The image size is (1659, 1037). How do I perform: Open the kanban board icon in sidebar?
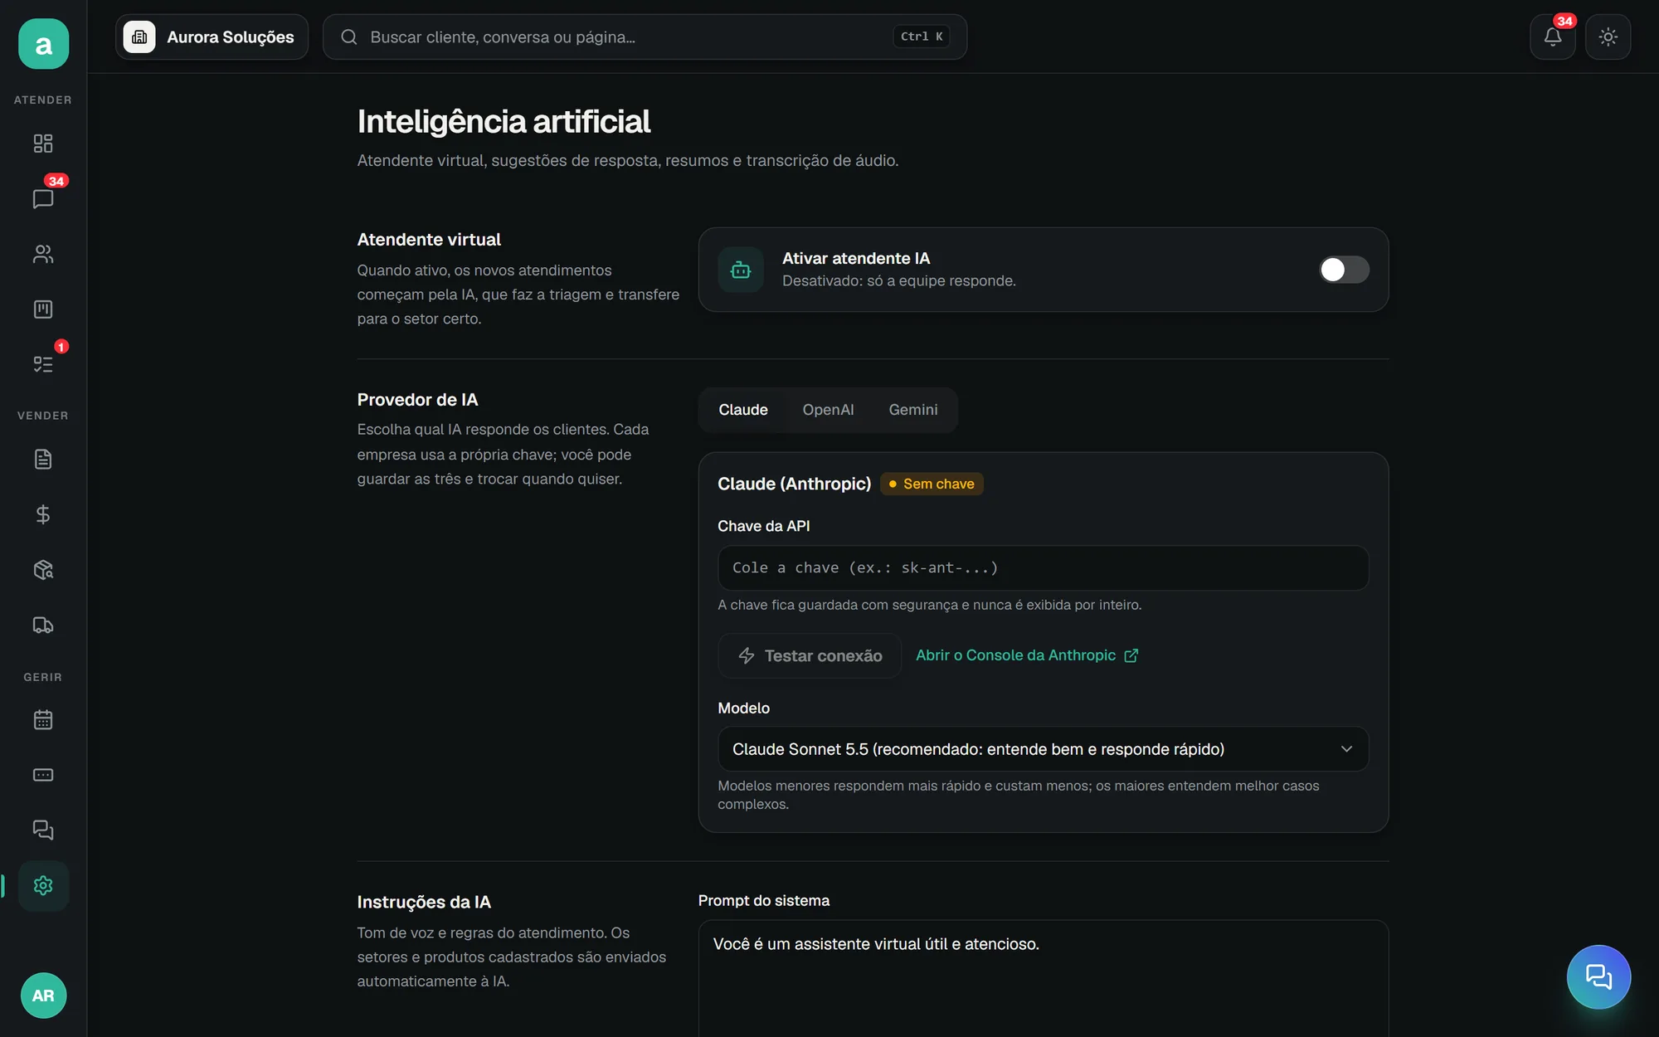[43, 309]
